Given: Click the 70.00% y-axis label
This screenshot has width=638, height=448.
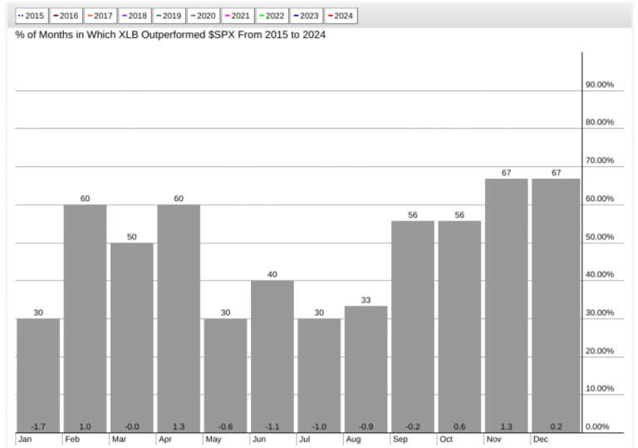Looking at the screenshot, I should (599, 160).
